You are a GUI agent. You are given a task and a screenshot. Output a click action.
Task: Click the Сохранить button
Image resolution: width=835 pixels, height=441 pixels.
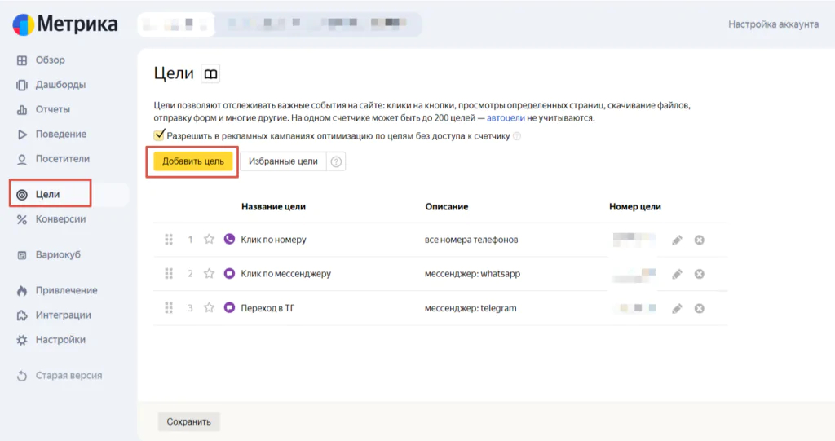coord(188,421)
